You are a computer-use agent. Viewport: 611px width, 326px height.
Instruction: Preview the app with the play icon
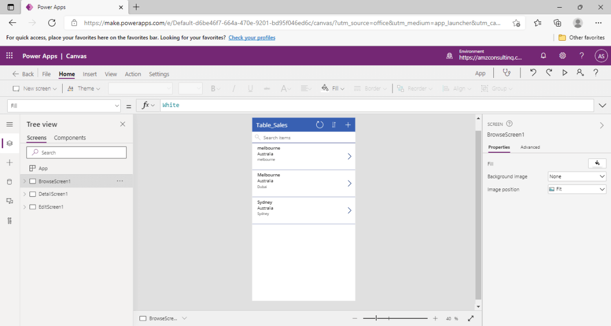pos(565,73)
